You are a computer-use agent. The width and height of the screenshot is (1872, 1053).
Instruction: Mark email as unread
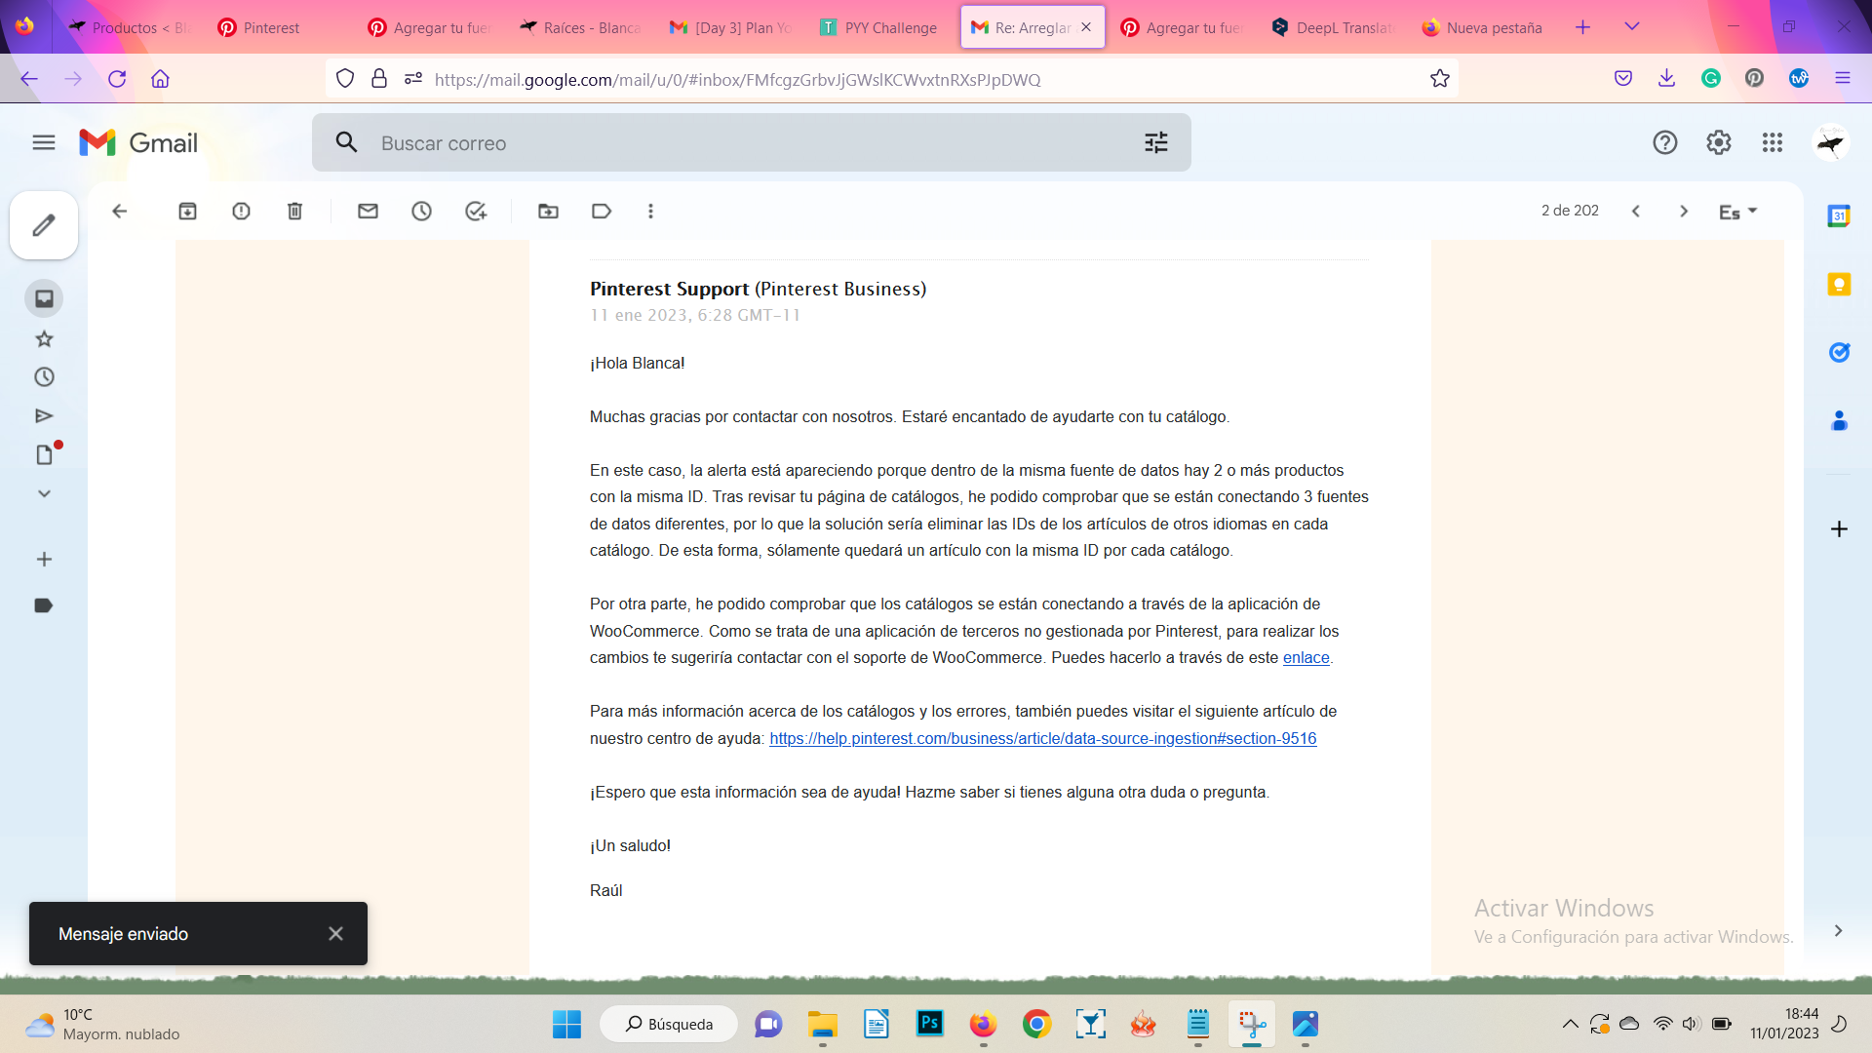(368, 211)
